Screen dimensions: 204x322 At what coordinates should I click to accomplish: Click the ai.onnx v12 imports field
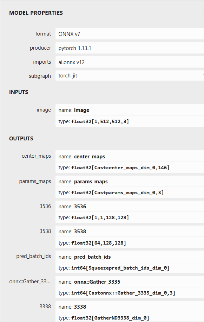click(105, 62)
